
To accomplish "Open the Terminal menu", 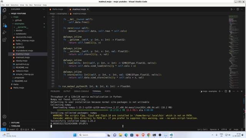I will (x=38, y=5).
